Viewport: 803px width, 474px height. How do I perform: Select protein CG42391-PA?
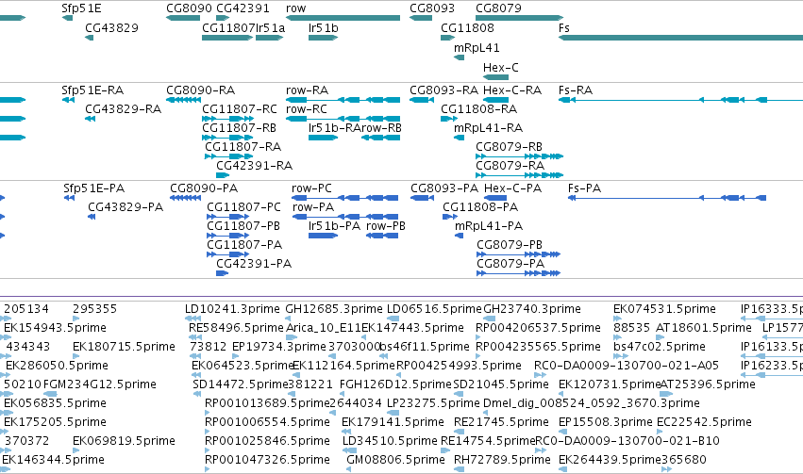[x=254, y=265]
